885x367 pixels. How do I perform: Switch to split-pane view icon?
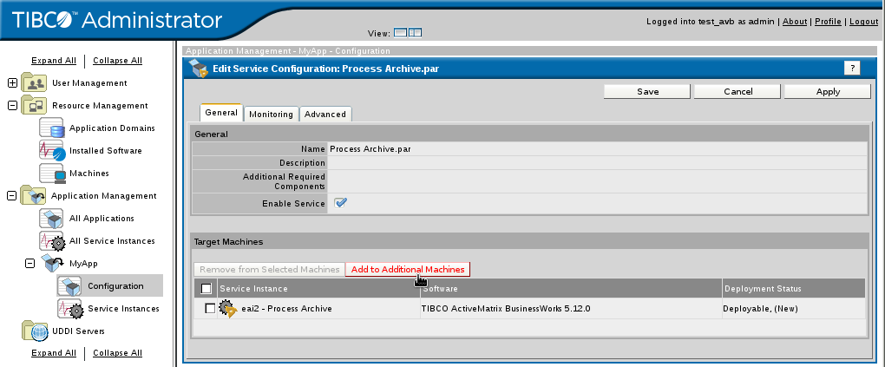415,33
